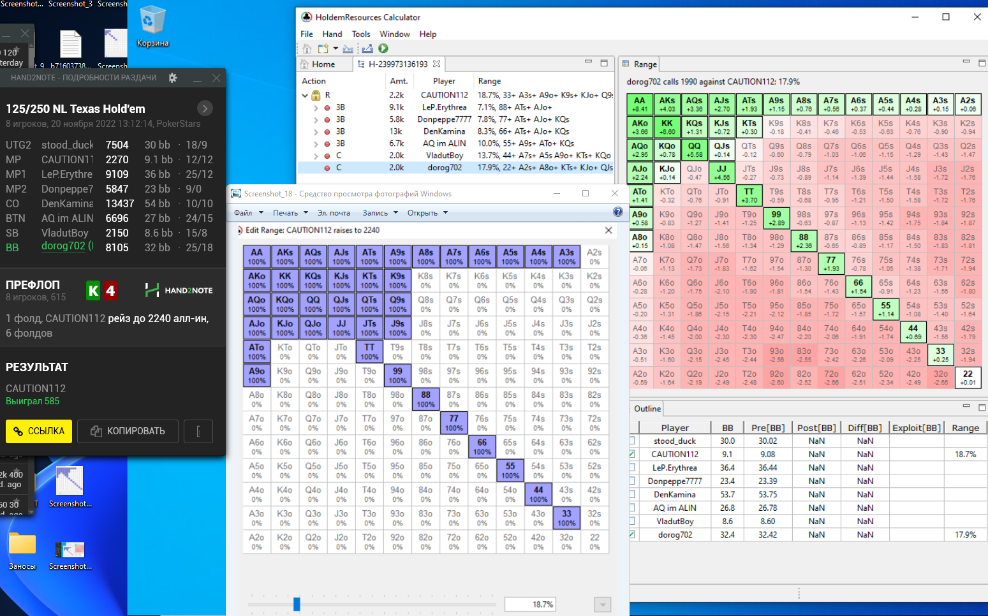Screen dimensions: 988x616
Task: Click the new hand setup toolbar icon
Action: point(323,48)
